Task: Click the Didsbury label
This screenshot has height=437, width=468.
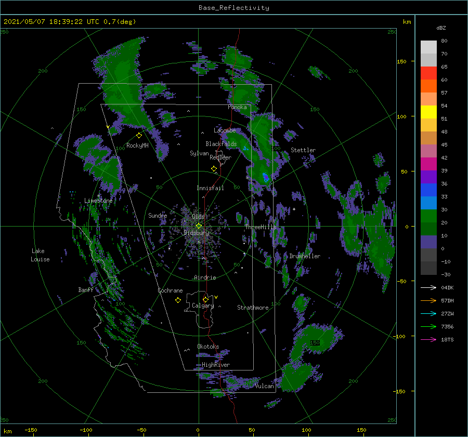Action: (x=197, y=233)
